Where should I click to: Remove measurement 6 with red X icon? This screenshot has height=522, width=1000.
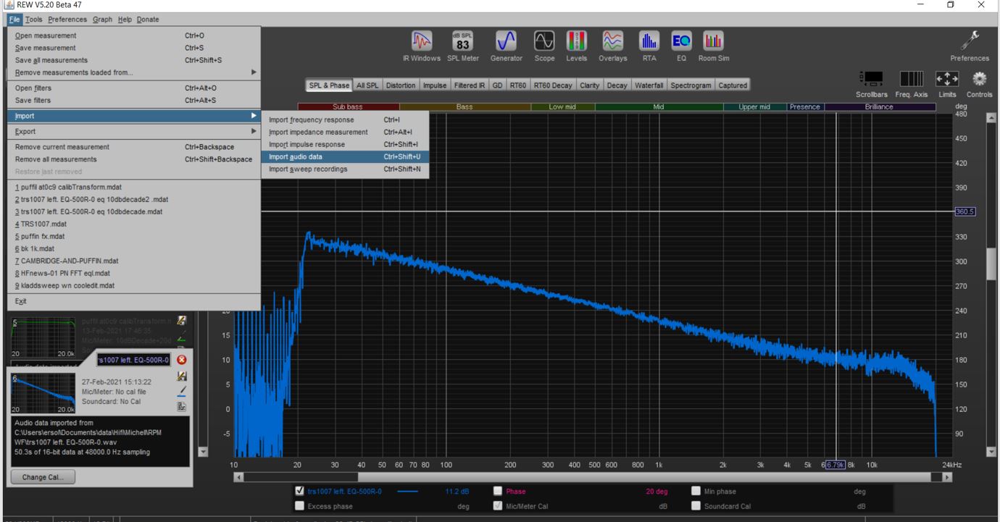pos(181,360)
